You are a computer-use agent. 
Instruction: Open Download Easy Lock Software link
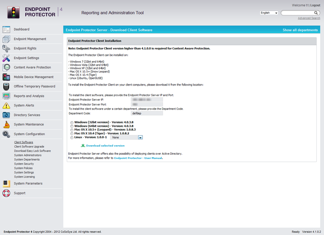pos(33,151)
